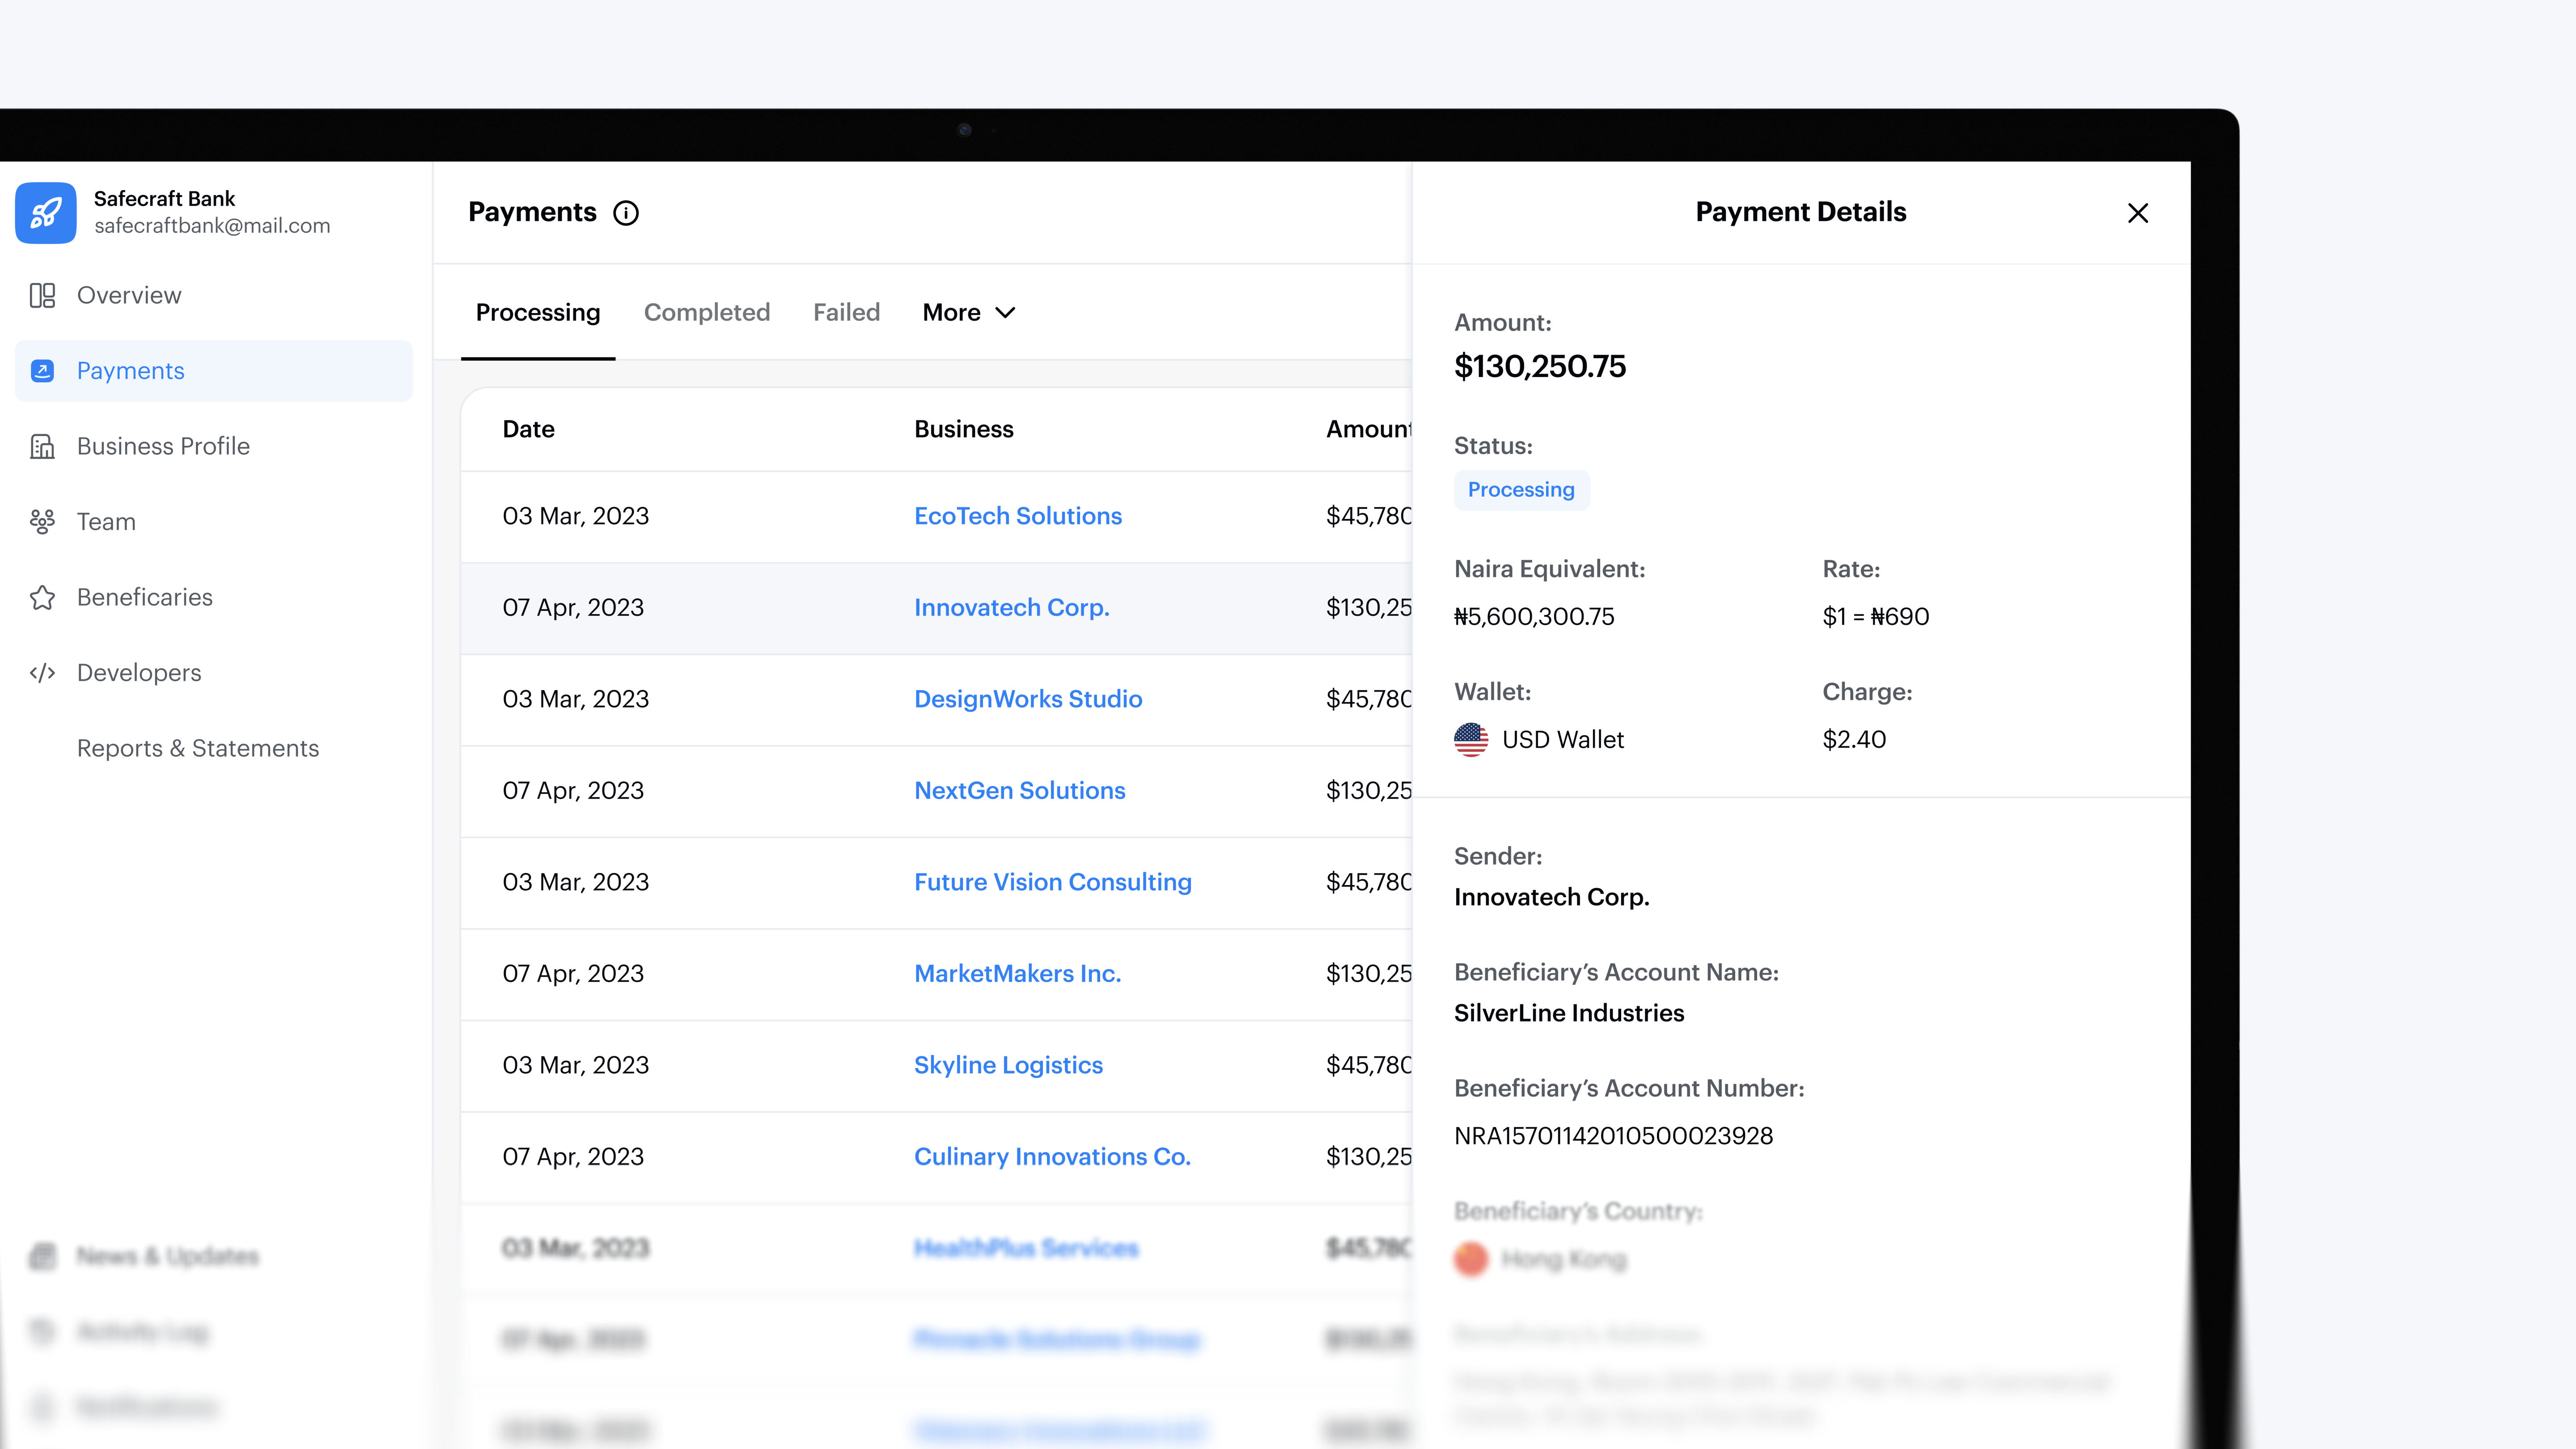Click the date in the Innovatech Corp. row

(x=573, y=608)
